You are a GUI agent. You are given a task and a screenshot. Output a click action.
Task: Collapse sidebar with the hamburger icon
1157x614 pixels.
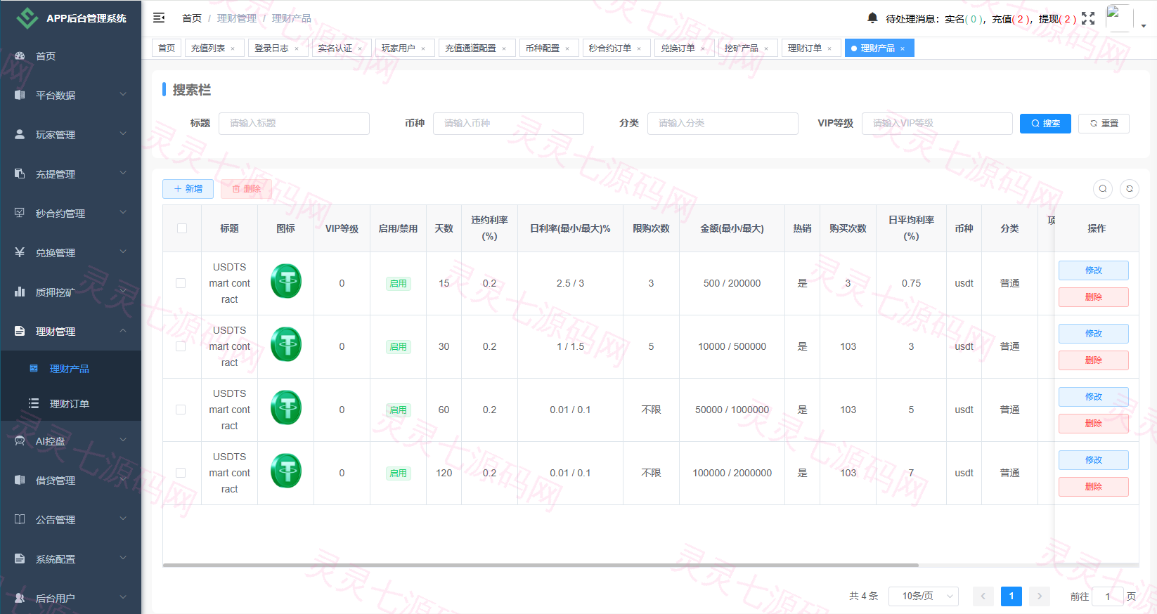pos(159,18)
